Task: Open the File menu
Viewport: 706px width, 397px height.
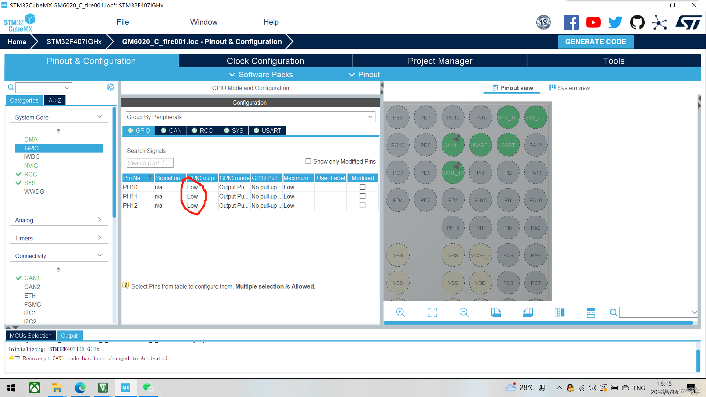Action: click(122, 22)
